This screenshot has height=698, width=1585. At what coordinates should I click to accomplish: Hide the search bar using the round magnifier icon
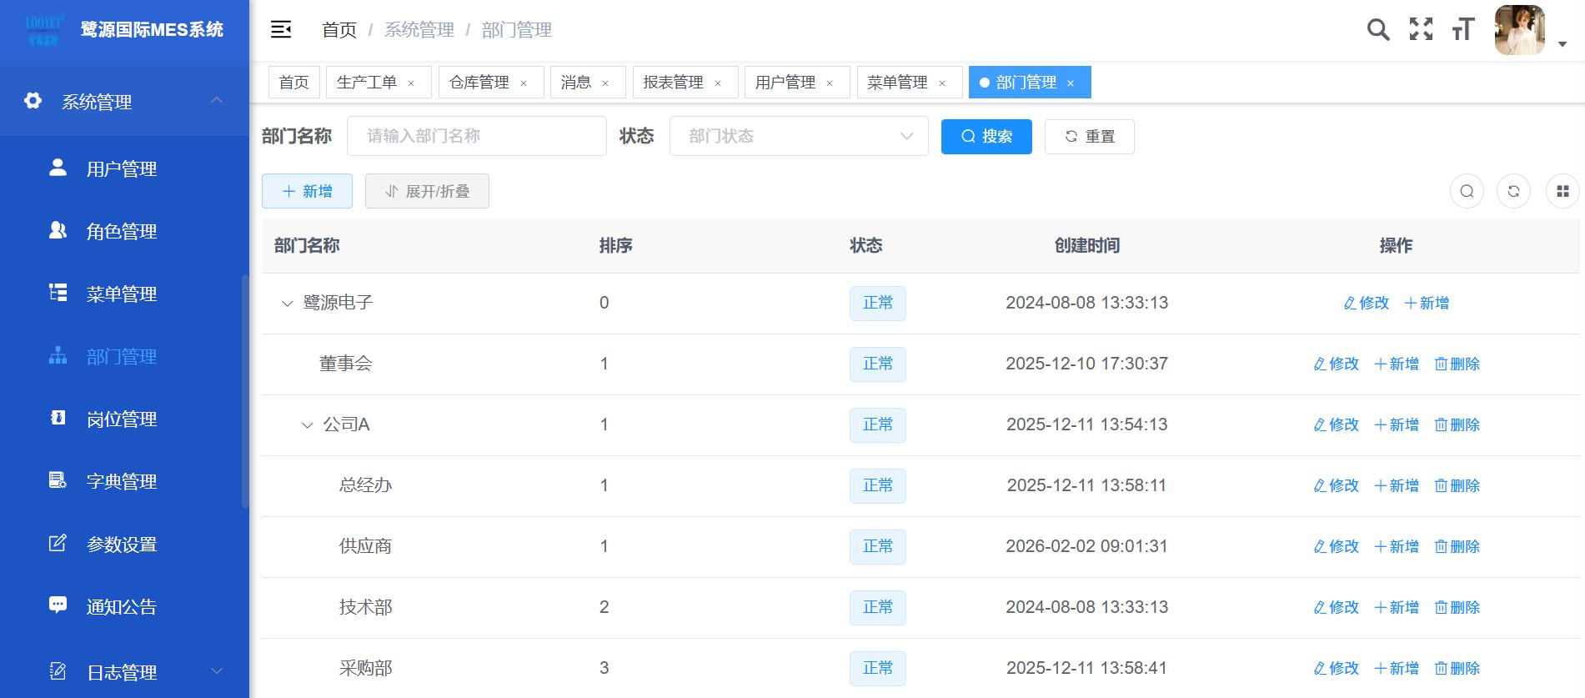1467,192
